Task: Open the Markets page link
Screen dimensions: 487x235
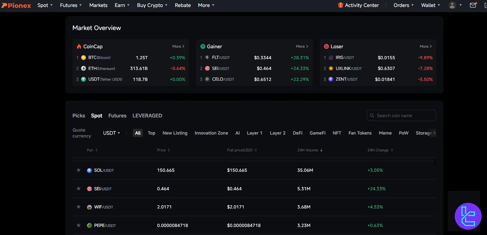Action: coord(98,5)
